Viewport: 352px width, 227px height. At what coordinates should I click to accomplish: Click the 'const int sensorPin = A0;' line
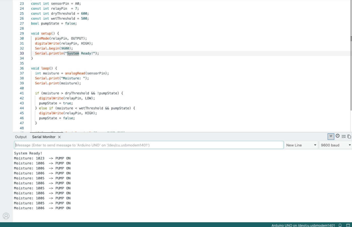tap(56, 4)
